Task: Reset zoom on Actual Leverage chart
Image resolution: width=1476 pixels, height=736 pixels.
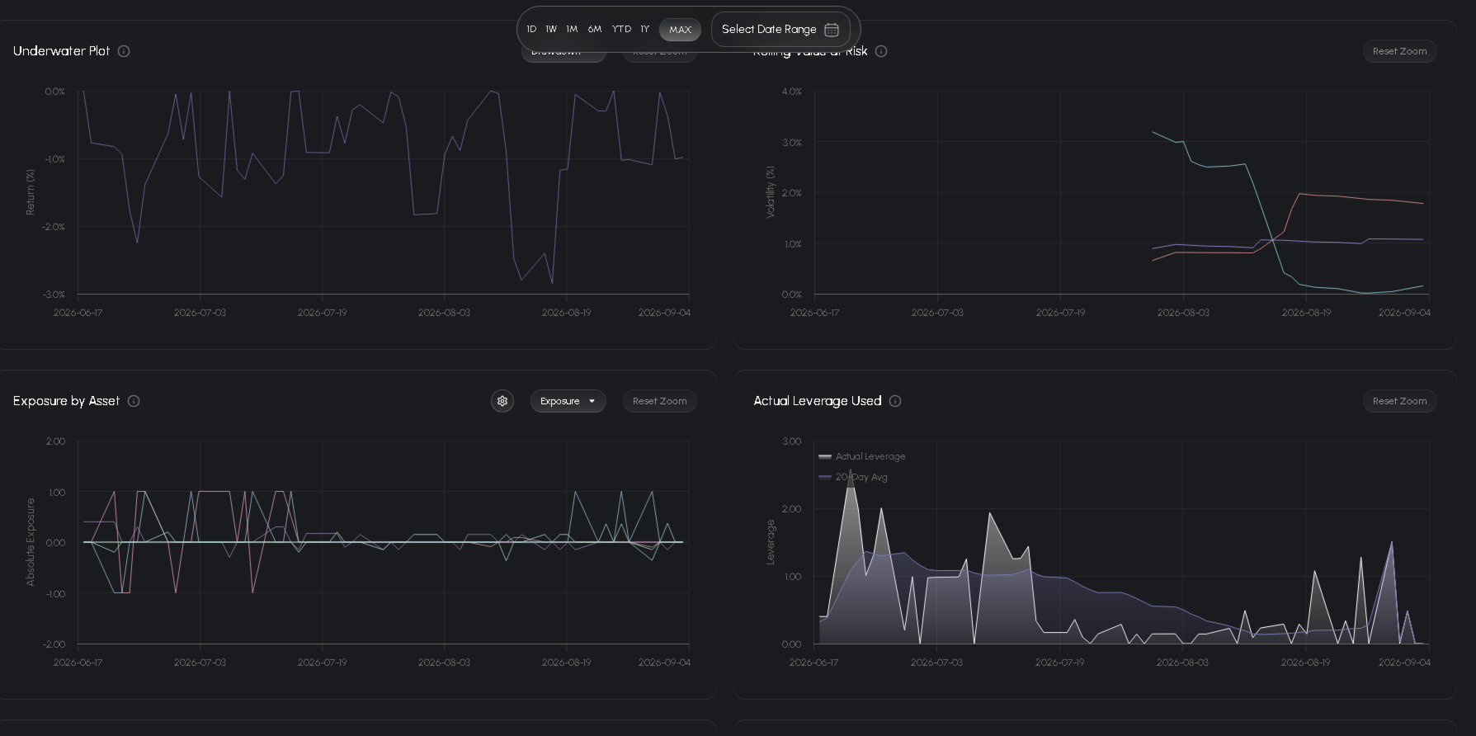Action: pos(1399,401)
